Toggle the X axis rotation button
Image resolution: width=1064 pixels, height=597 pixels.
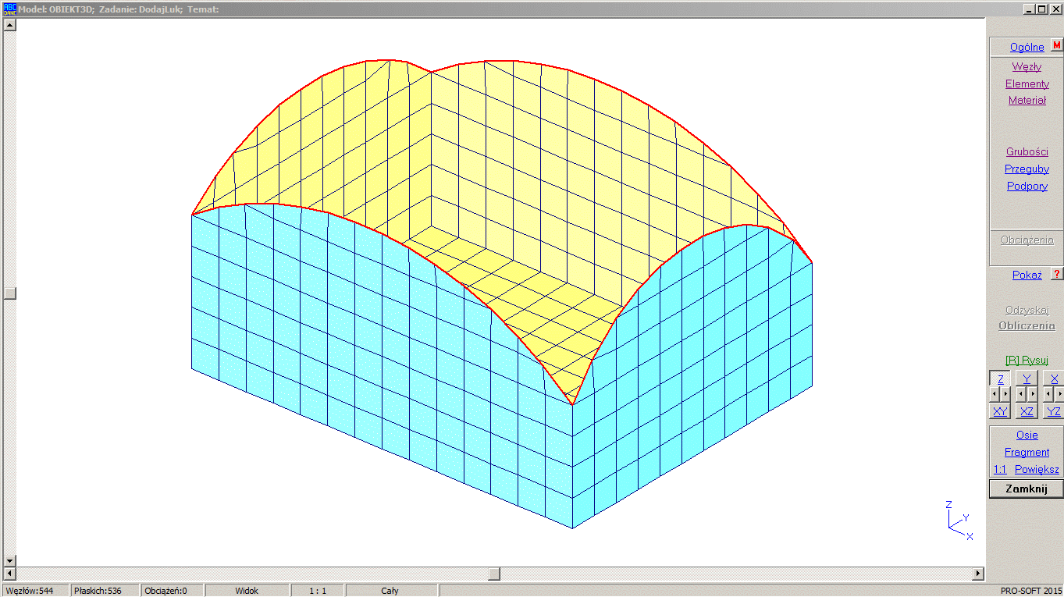[1054, 378]
